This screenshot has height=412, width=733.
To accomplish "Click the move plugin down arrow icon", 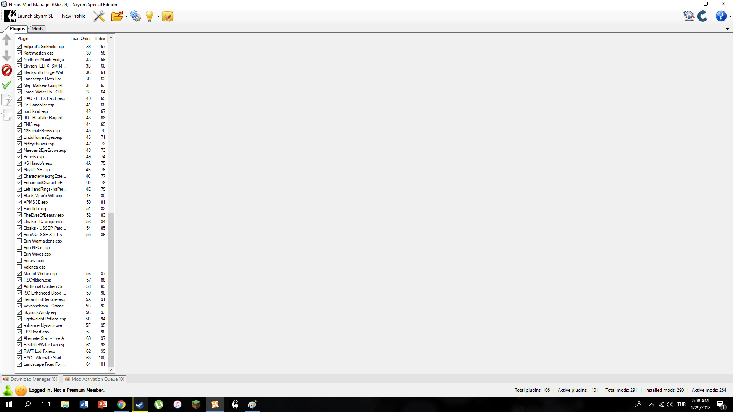I will pyautogui.click(x=7, y=55).
